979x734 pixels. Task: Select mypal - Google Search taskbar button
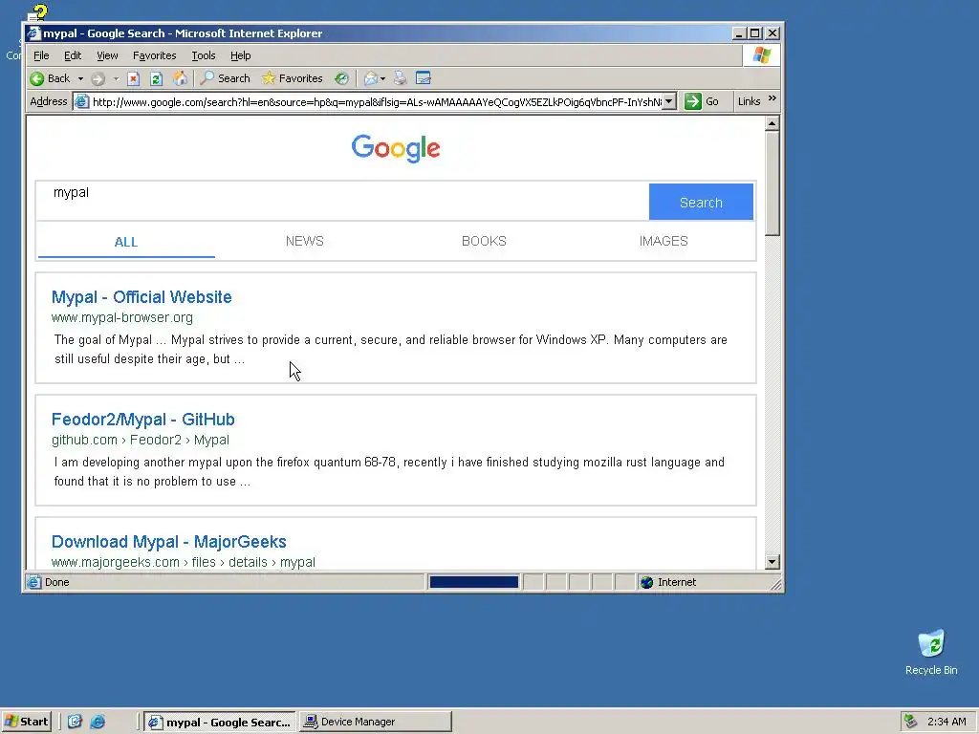[x=220, y=722]
